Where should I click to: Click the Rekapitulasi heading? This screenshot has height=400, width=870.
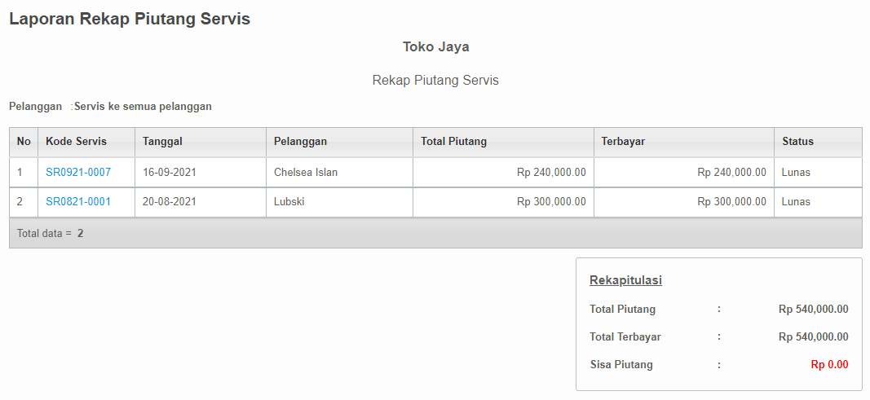pyautogui.click(x=625, y=280)
